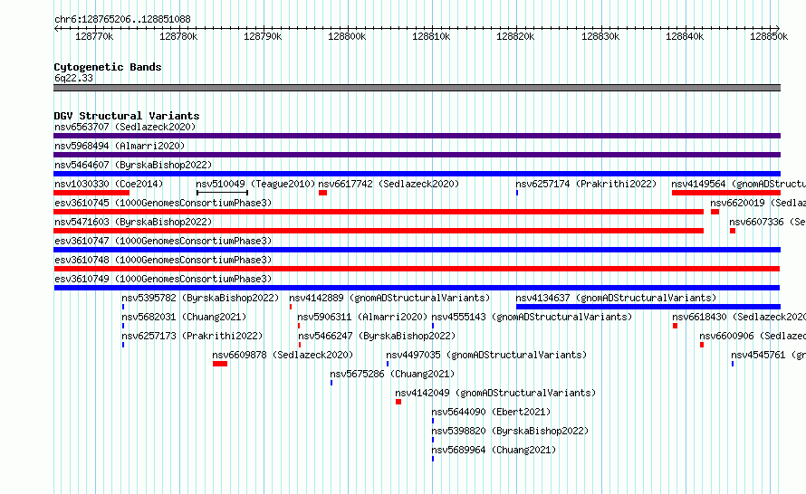Click the chr6:128765206..128851088 region label
This screenshot has height=494, width=806.
(122, 19)
